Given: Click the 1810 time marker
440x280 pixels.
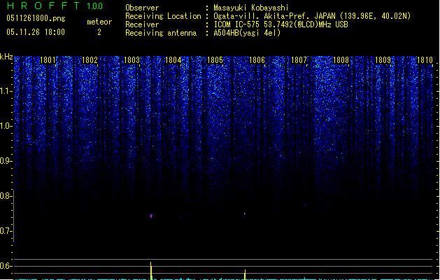Looking at the screenshot, I should [x=425, y=60].
